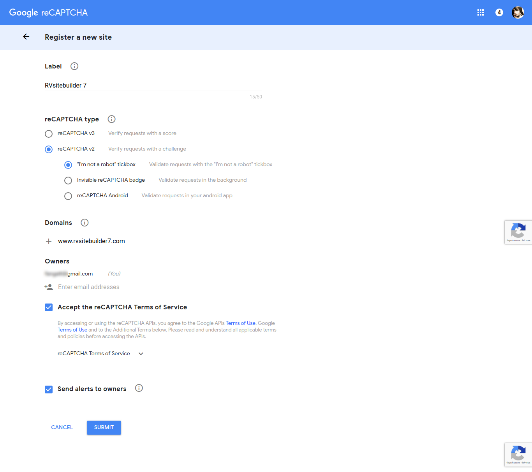The height and width of the screenshot is (472, 532).
Task: Open the account profile avatar
Action: pyautogui.click(x=518, y=12)
